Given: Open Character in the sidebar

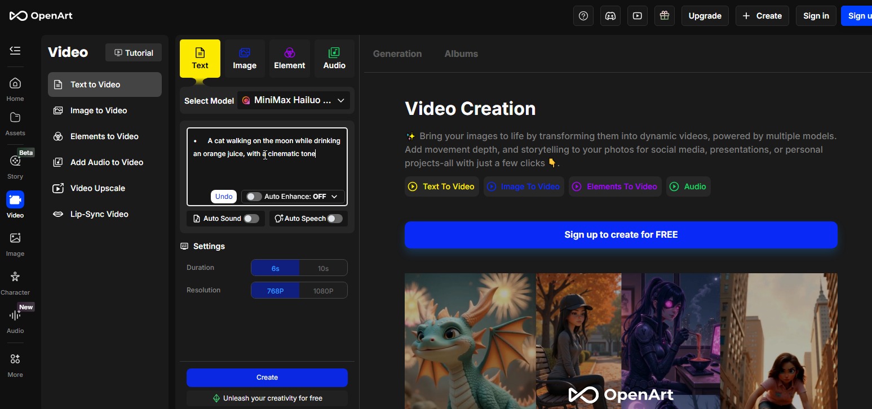Looking at the screenshot, I should point(15,283).
